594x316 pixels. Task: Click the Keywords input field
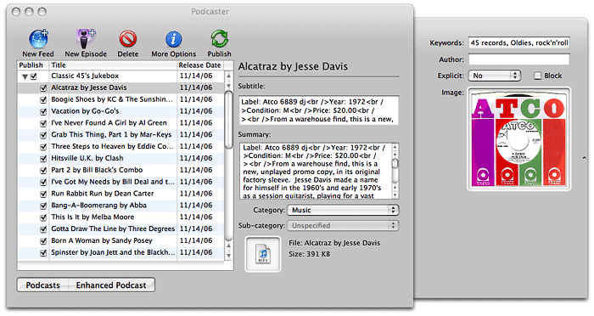click(519, 42)
